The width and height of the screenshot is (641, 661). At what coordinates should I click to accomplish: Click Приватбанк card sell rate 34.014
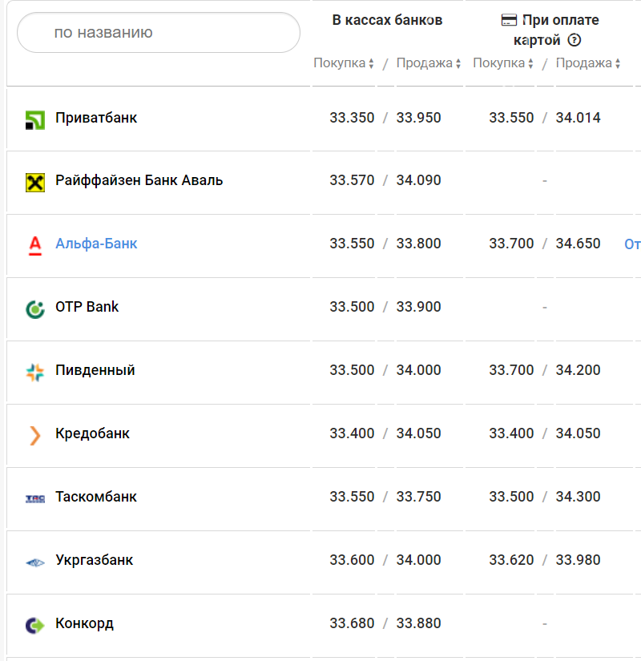578,118
